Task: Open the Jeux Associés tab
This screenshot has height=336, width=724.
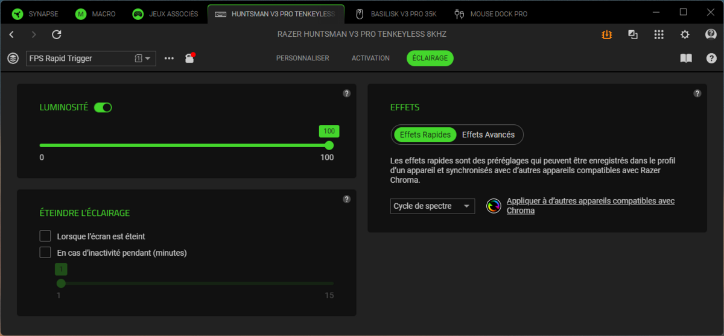Action: (165, 13)
